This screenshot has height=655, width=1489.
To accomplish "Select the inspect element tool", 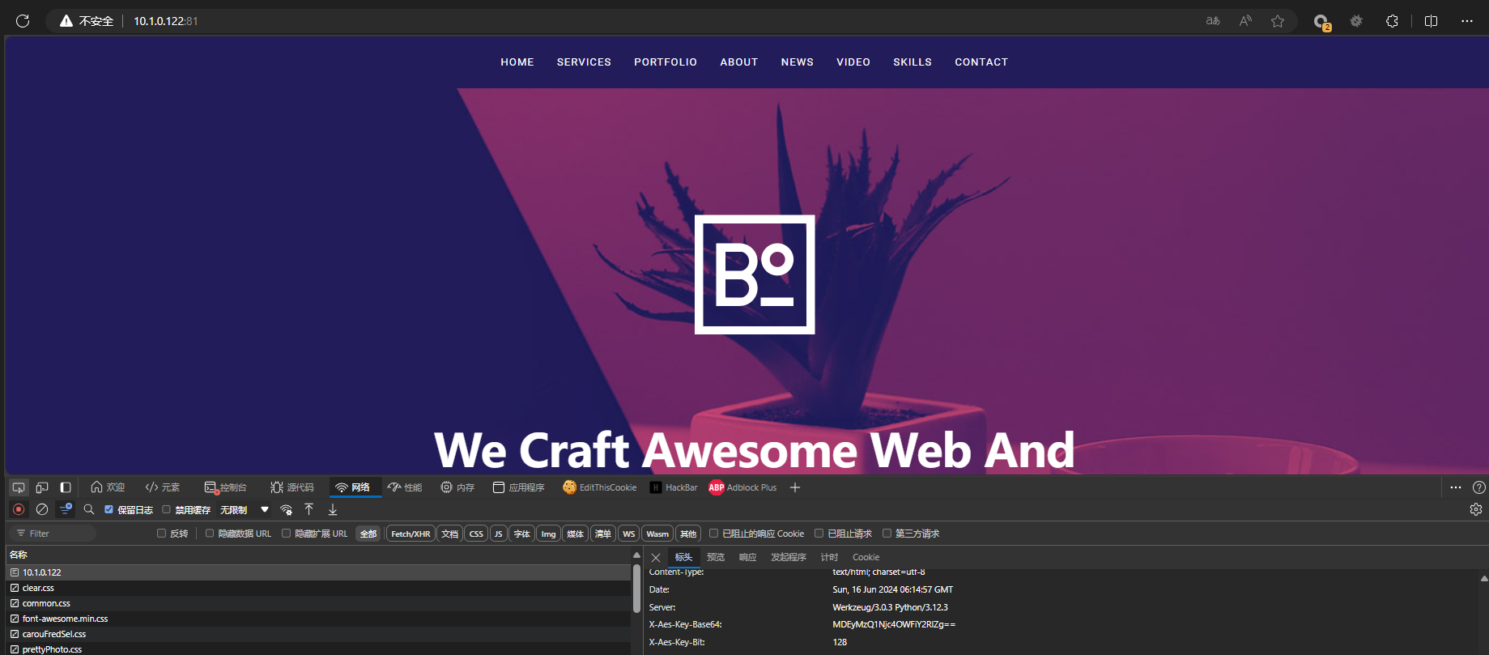I will 19,487.
